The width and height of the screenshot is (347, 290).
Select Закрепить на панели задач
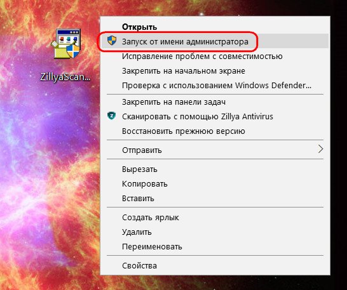[x=215, y=102]
